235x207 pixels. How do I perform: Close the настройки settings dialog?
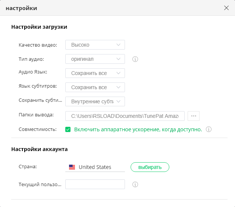[x=226, y=8]
